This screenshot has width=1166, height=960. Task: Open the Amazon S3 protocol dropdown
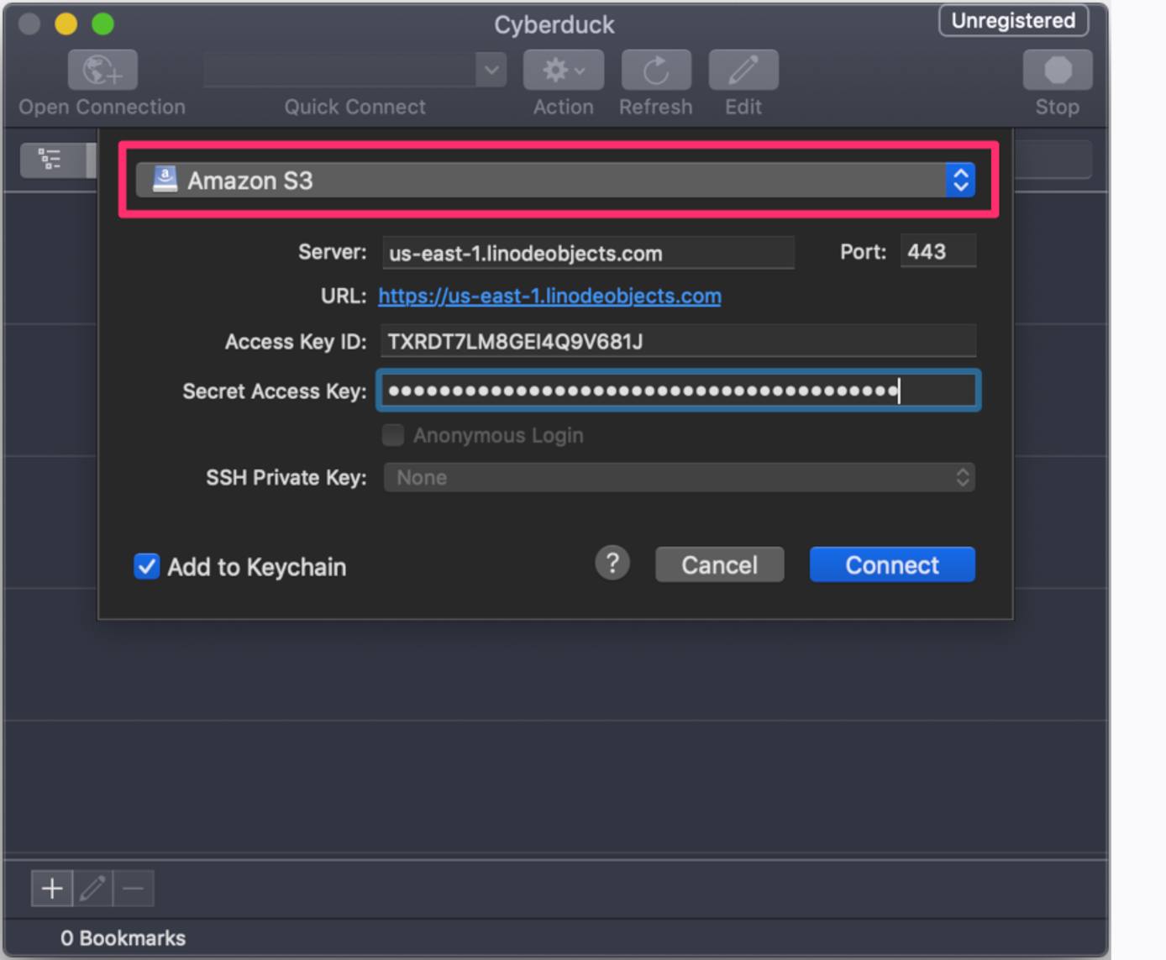pyautogui.click(x=960, y=180)
